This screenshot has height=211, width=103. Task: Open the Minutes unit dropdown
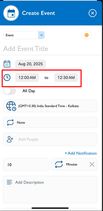tap(74, 164)
